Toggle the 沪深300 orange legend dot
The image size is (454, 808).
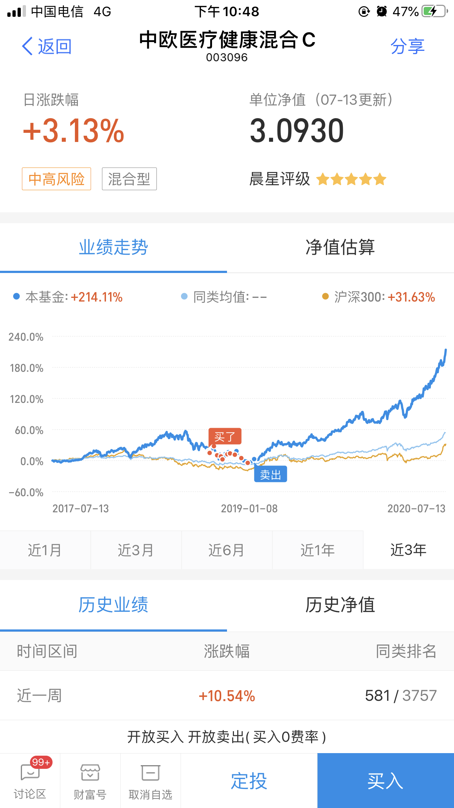click(325, 296)
